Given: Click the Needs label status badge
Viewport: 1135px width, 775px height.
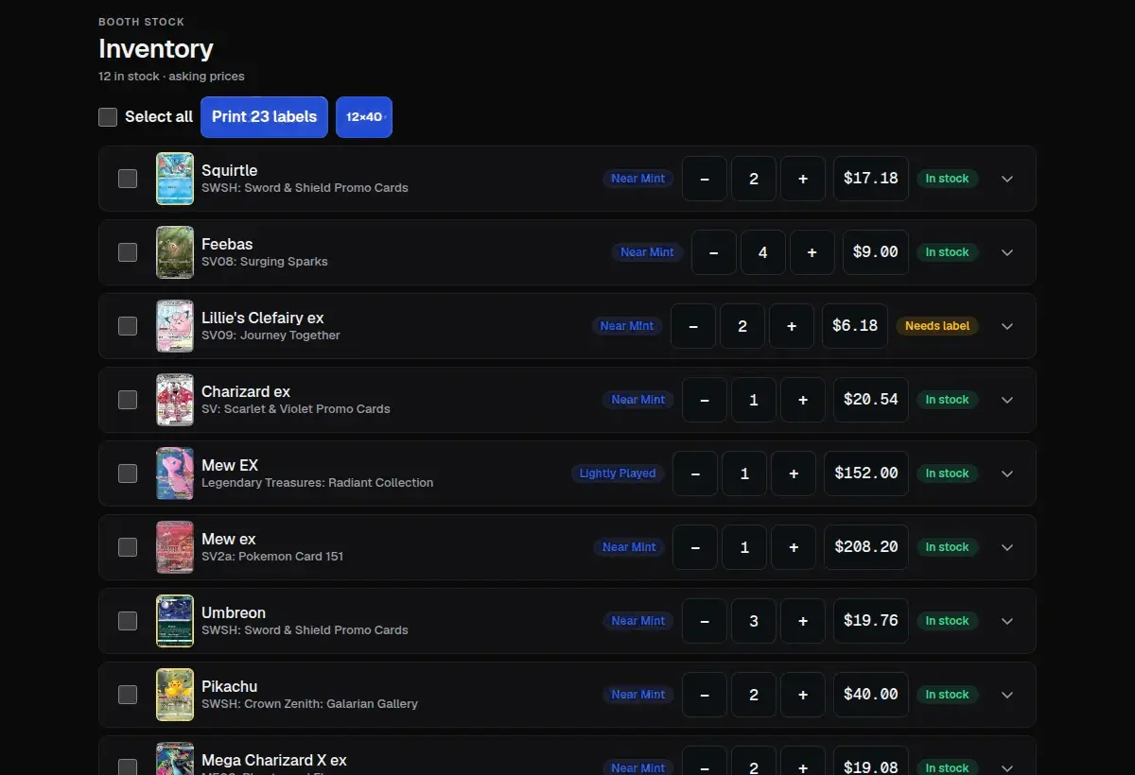Looking at the screenshot, I should (937, 326).
